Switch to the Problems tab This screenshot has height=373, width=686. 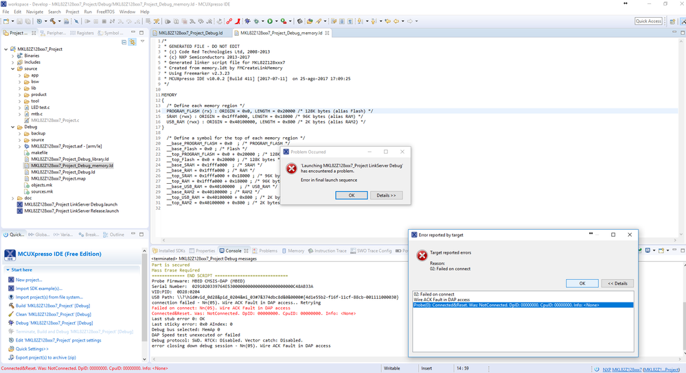(x=264, y=251)
